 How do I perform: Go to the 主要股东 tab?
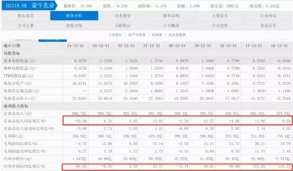pyautogui.click(x=220, y=16)
